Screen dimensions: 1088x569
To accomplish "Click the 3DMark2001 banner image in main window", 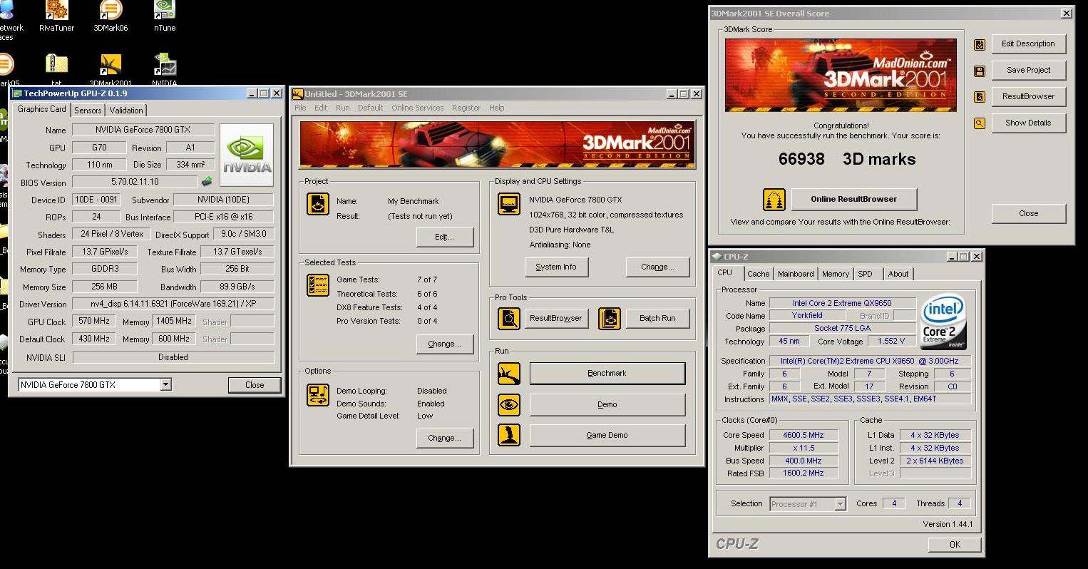I will coord(498,145).
